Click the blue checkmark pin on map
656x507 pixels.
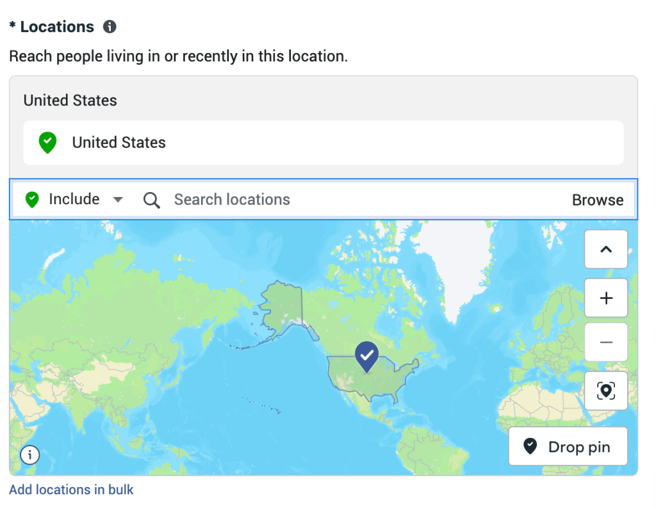point(366,356)
